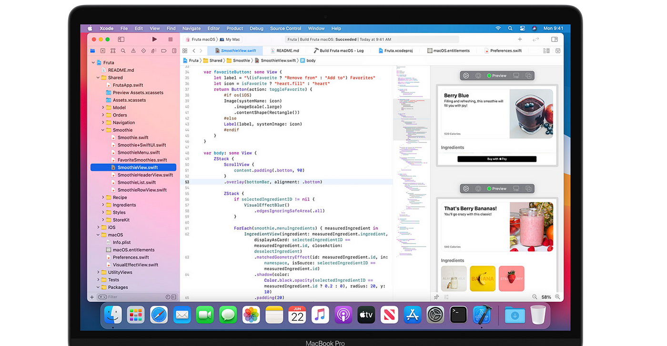Expand the StoreKit folder
This screenshot has width=667, height=346.
click(x=103, y=220)
